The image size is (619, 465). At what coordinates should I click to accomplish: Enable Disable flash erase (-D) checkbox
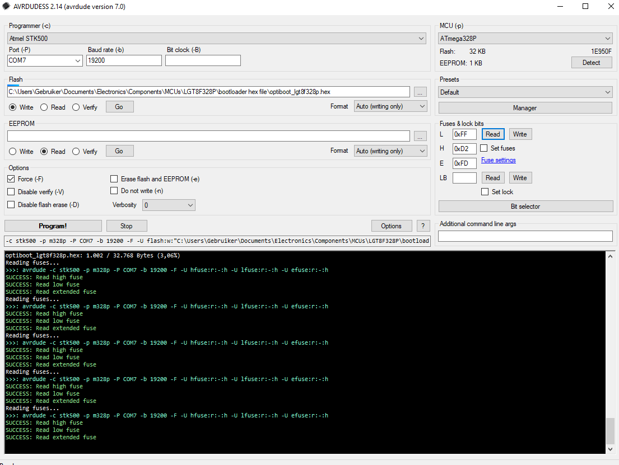click(11, 205)
